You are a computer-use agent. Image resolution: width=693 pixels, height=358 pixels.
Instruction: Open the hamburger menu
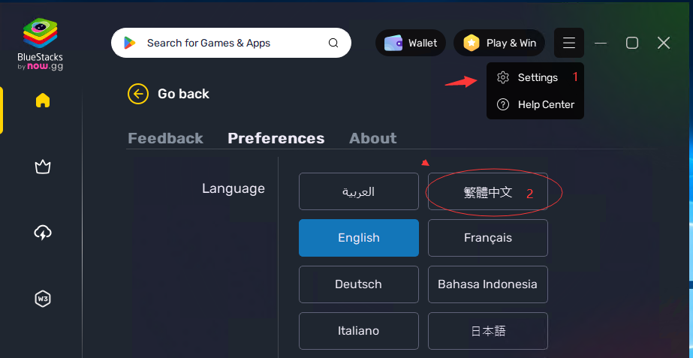tap(569, 43)
